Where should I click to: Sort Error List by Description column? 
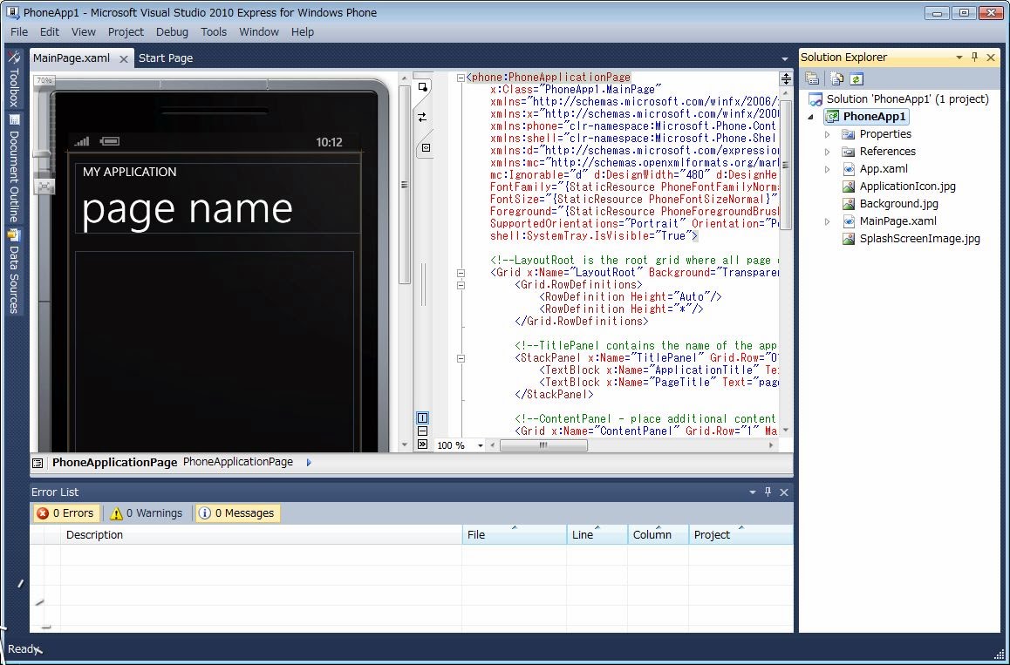[x=262, y=535]
